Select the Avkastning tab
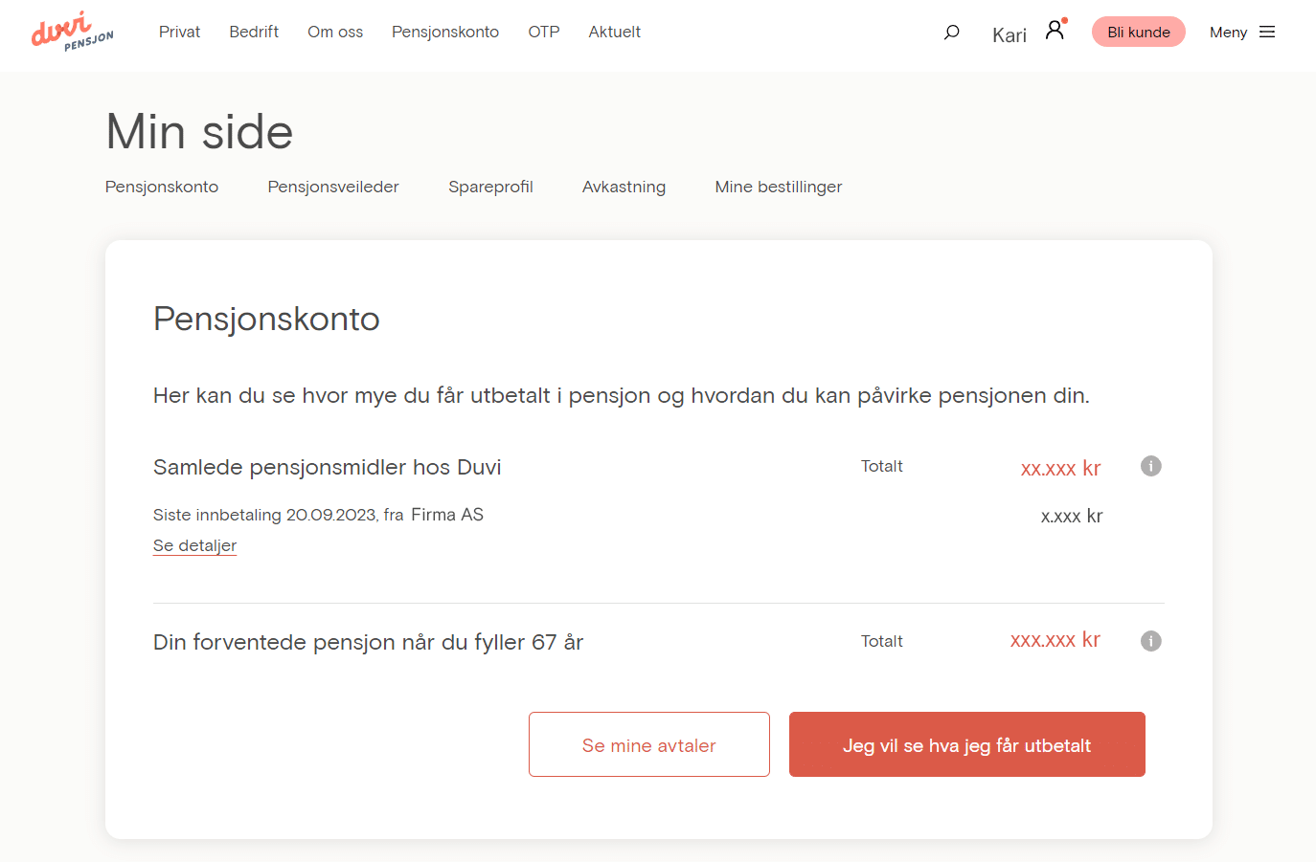1316x862 pixels. pos(624,187)
